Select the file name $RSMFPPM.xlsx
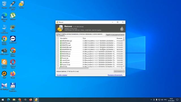This screenshot has height=102, width=181. [x=67, y=49]
